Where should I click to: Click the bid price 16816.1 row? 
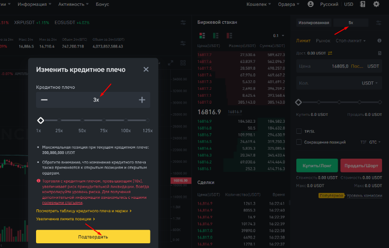pos(241,169)
